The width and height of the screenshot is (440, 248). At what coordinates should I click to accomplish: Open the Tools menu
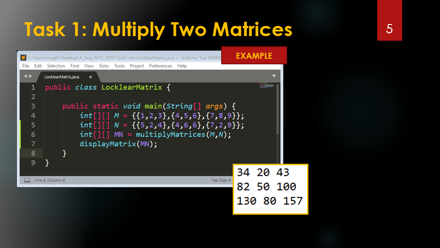(119, 66)
